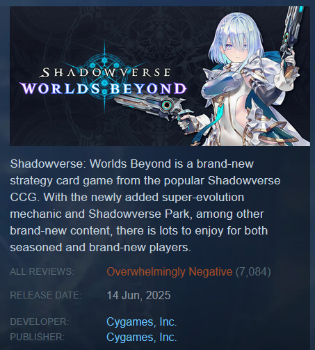The height and width of the screenshot is (350, 315).
Task: Click the RELEASE DATE label
Action: click(46, 295)
